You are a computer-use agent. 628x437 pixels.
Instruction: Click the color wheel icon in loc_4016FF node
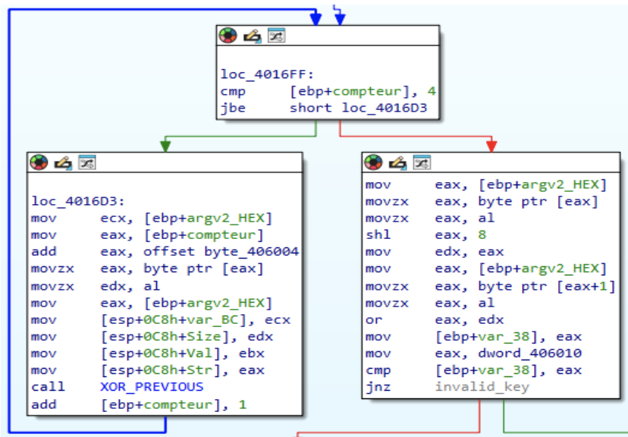[227, 36]
